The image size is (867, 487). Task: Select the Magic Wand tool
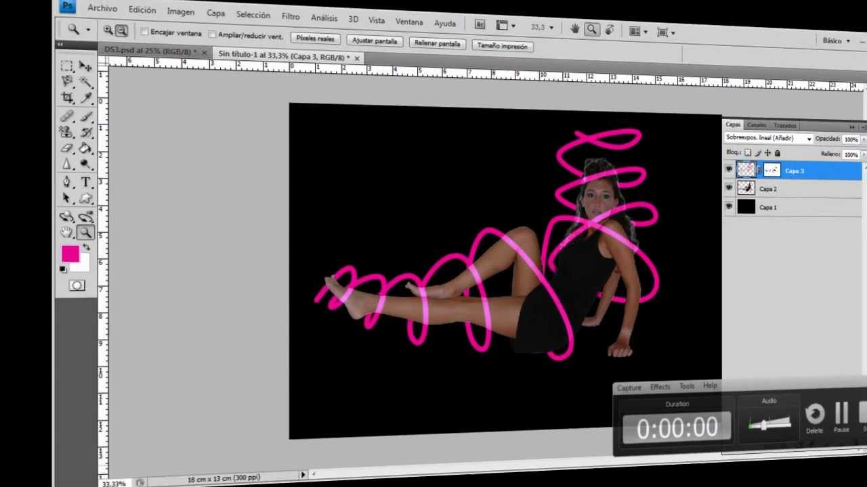point(85,83)
